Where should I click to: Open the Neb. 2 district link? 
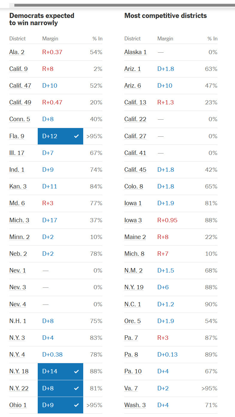pyautogui.click(x=18, y=254)
